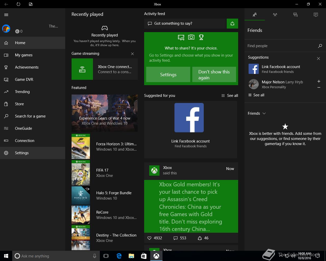Switch to Messages tab icon
Image resolution: width=326 pixels, height=261 pixels.
(295, 15)
